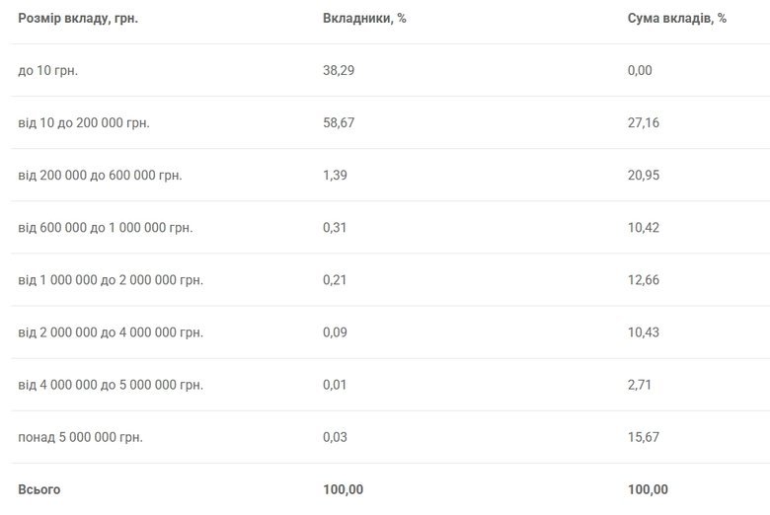Screen dimensions: 770x515
Task: Click the 'Вкладники, %' column header
Action: pos(364,19)
